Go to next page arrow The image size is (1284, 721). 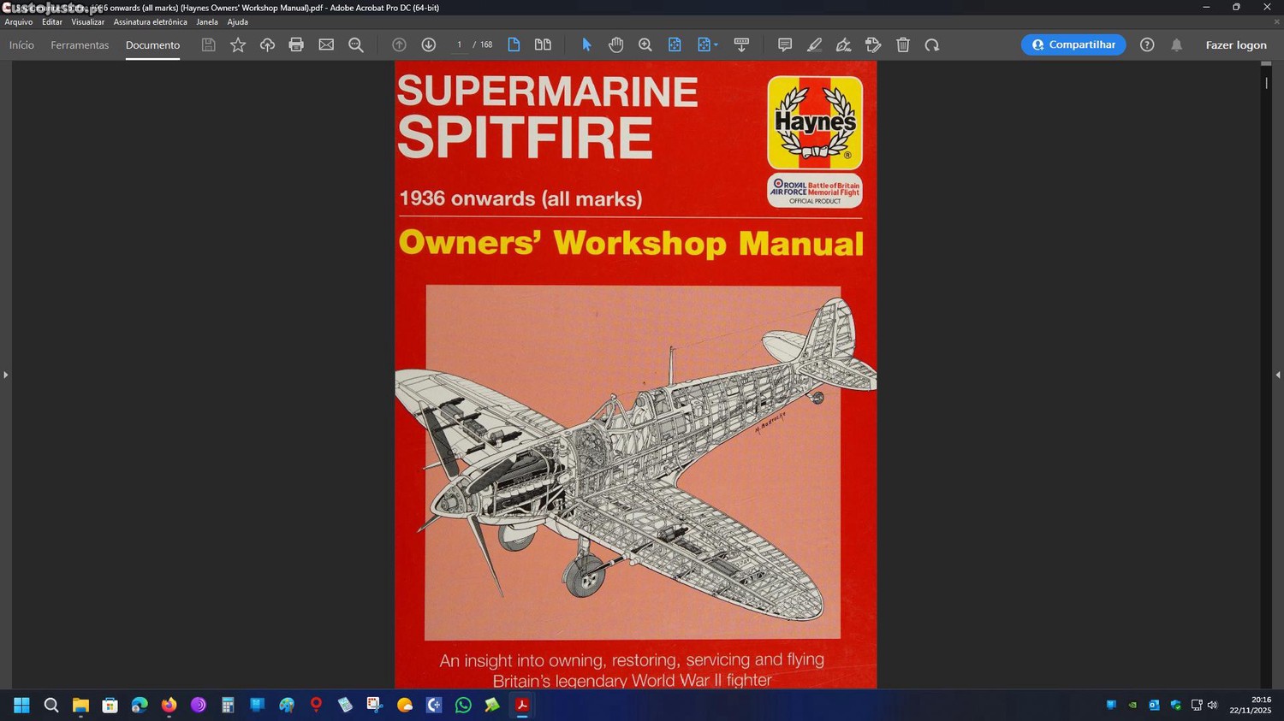[x=429, y=44]
